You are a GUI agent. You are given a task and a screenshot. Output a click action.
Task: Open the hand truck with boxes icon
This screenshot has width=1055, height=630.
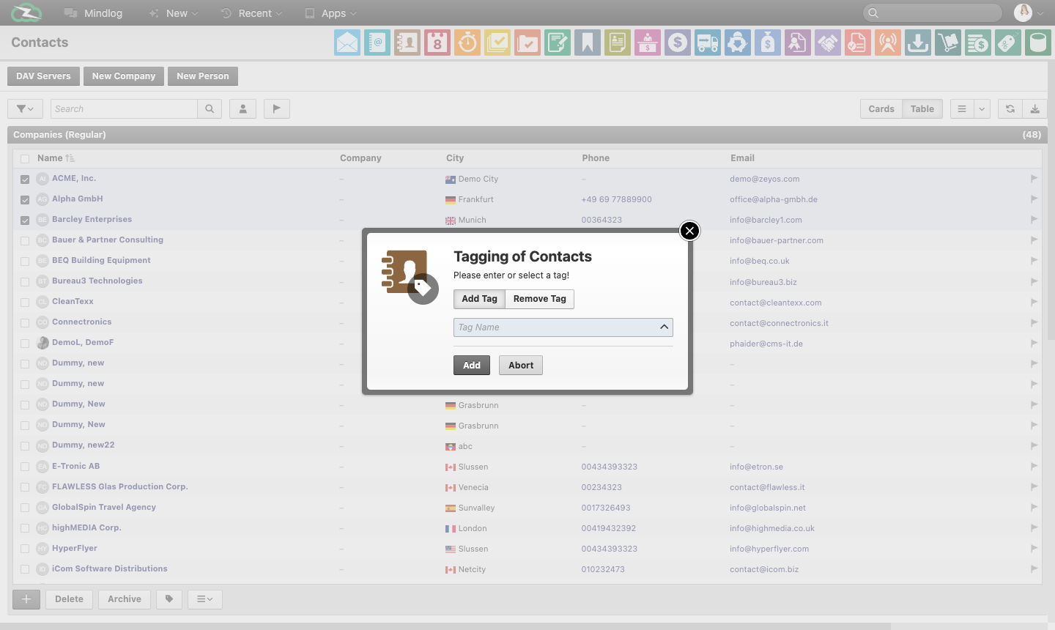(x=948, y=42)
